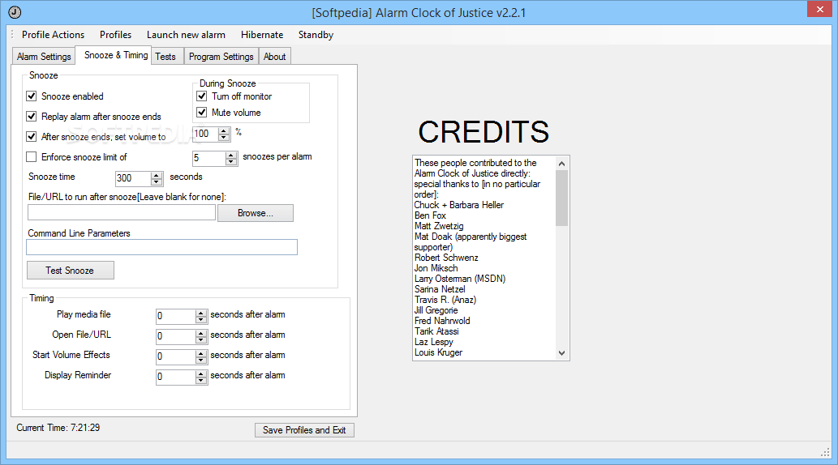Click the snoozes per alarm spinner arrows
This screenshot has width=838, height=465.
click(x=231, y=158)
